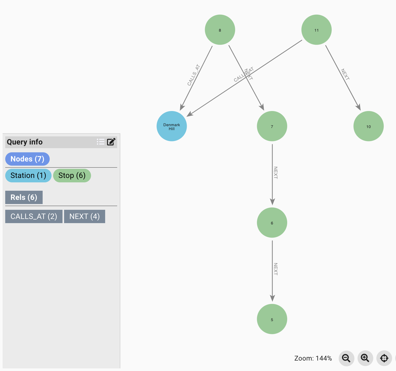The image size is (396, 371).
Task: Select stop node 8
Action: click(220, 30)
